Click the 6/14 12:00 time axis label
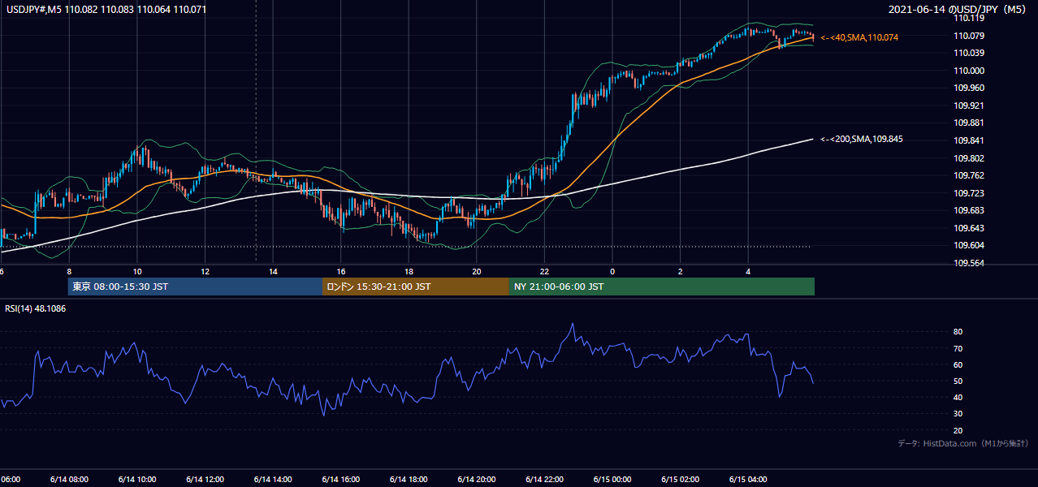Screen dimensions: 1038x487 click(x=205, y=480)
